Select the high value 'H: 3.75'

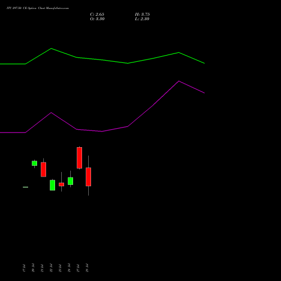click(142, 15)
